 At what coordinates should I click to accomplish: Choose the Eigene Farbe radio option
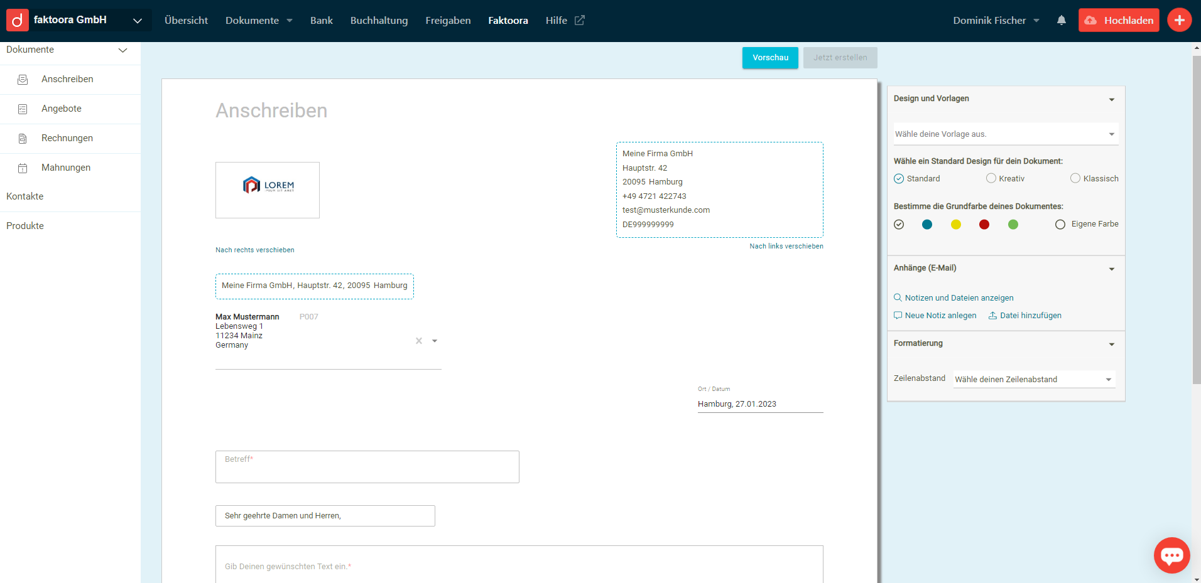tap(1060, 224)
